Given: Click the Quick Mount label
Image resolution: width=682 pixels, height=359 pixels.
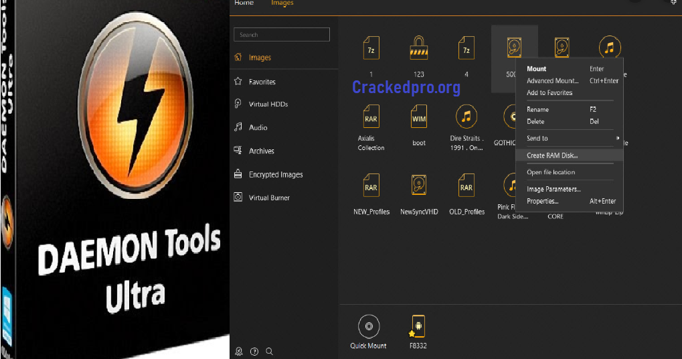Looking at the screenshot, I should (368, 346).
